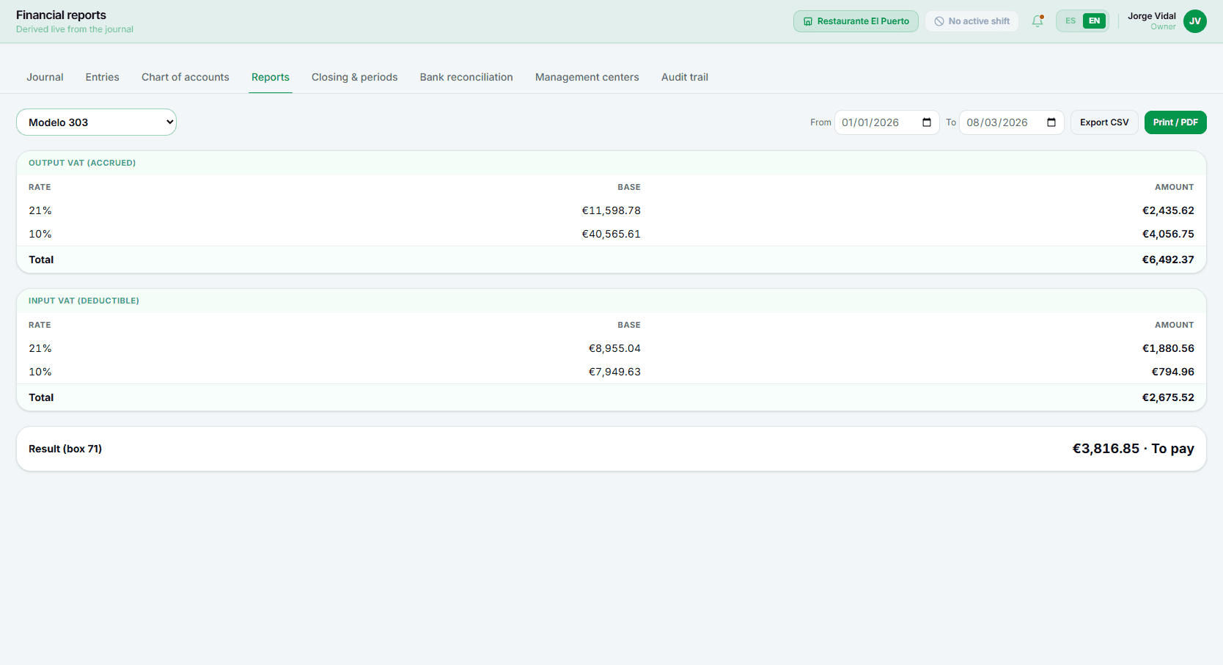Image resolution: width=1223 pixels, height=665 pixels.
Task: Select the EN language option
Action: pos(1094,21)
